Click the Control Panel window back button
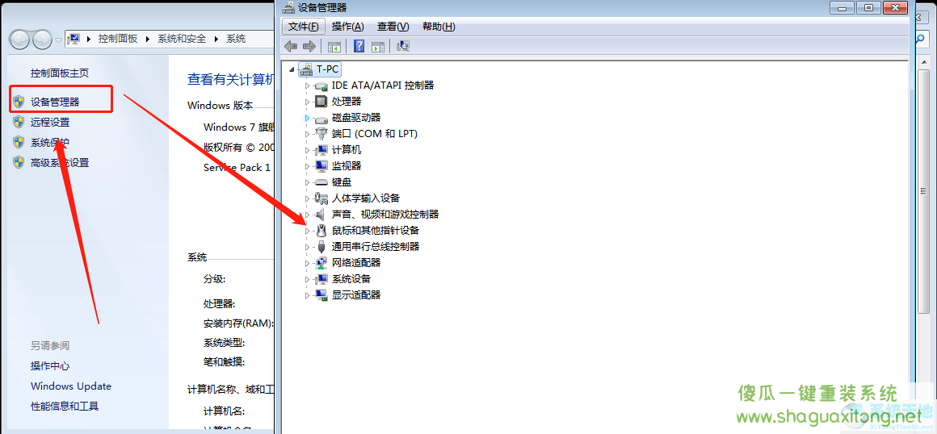The height and width of the screenshot is (434, 937). point(19,40)
